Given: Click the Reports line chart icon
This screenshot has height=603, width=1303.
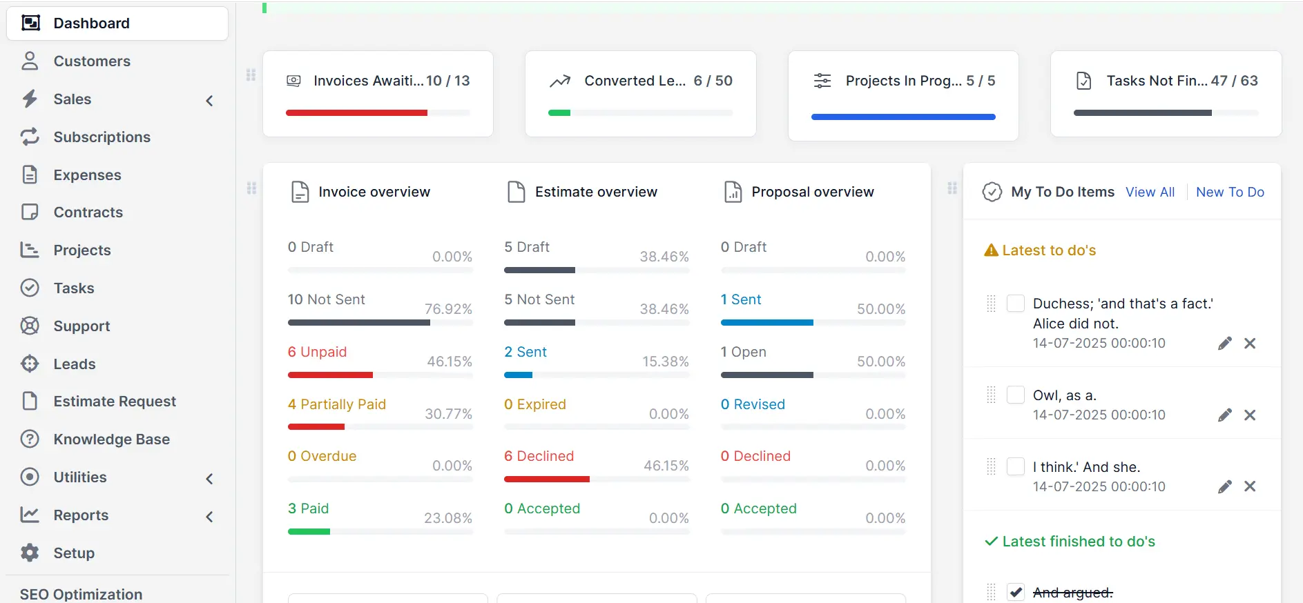Looking at the screenshot, I should pos(30,515).
